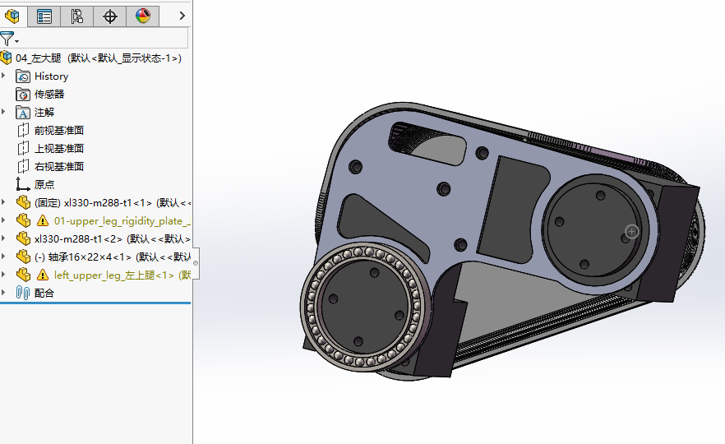This screenshot has width=725, height=444.
Task: Click the part icon of 01-upper_leg_rigidity_plate
Action: click(x=23, y=220)
